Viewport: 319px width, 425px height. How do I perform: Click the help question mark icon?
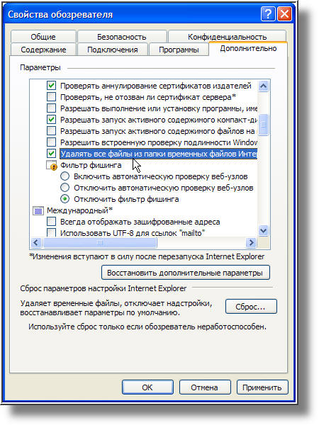tap(268, 14)
